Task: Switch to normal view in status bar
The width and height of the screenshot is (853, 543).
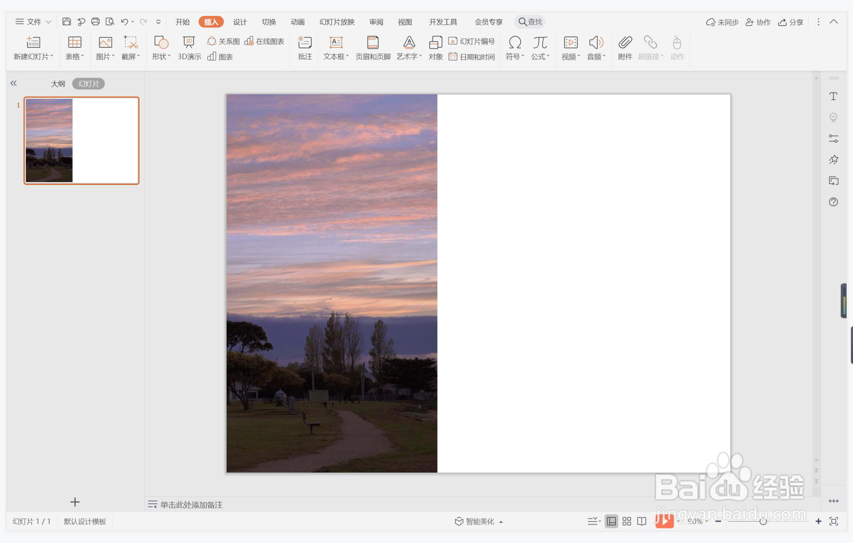Action: click(x=611, y=521)
